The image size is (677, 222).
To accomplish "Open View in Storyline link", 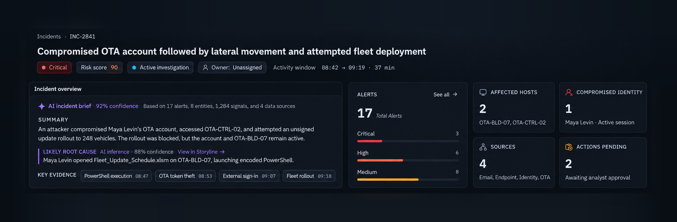I will coord(201,152).
